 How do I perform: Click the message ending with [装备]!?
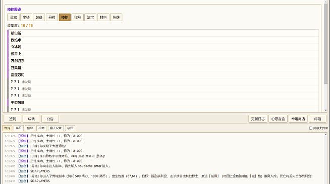[x=55, y=156]
